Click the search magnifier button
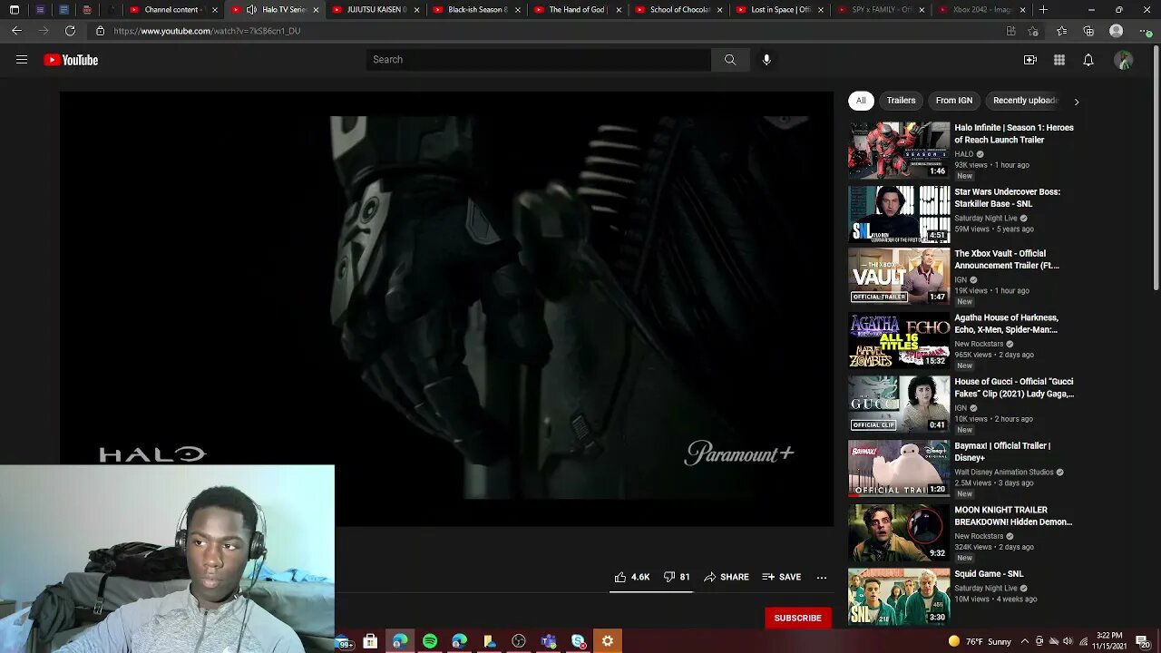1161x653 pixels. (730, 60)
